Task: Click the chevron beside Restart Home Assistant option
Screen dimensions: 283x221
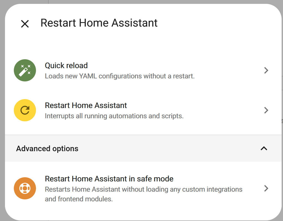Action: point(266,110)
